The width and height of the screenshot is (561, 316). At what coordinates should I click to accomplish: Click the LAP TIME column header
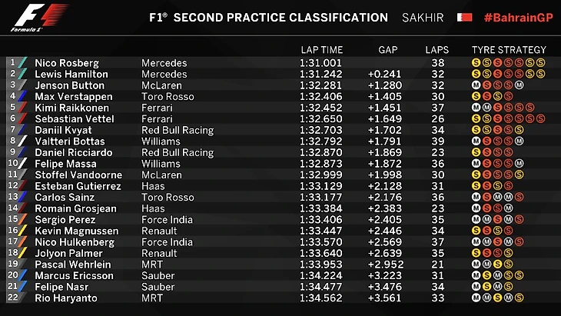pos(320,50)
